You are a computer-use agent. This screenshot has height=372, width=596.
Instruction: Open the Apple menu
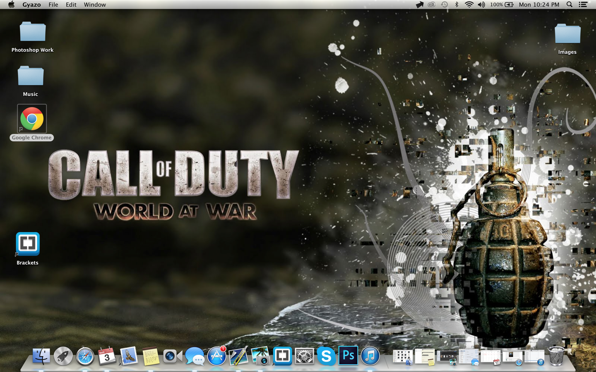coord(11,5)
